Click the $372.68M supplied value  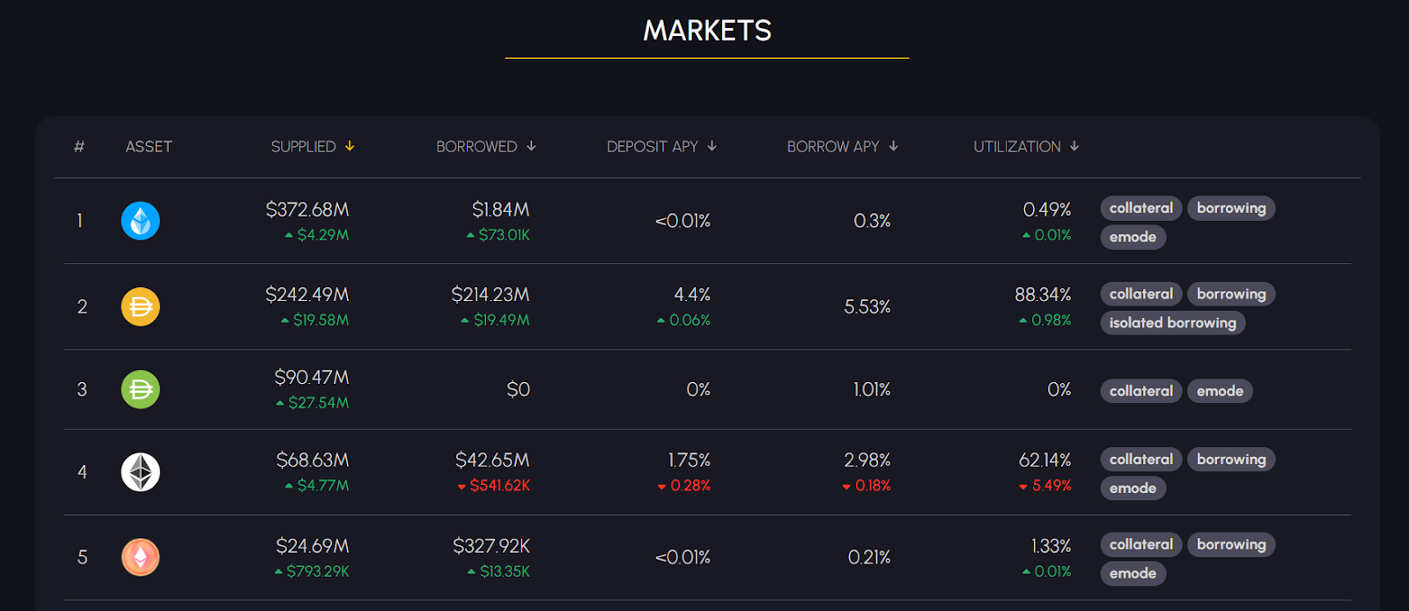click(307, 210)
